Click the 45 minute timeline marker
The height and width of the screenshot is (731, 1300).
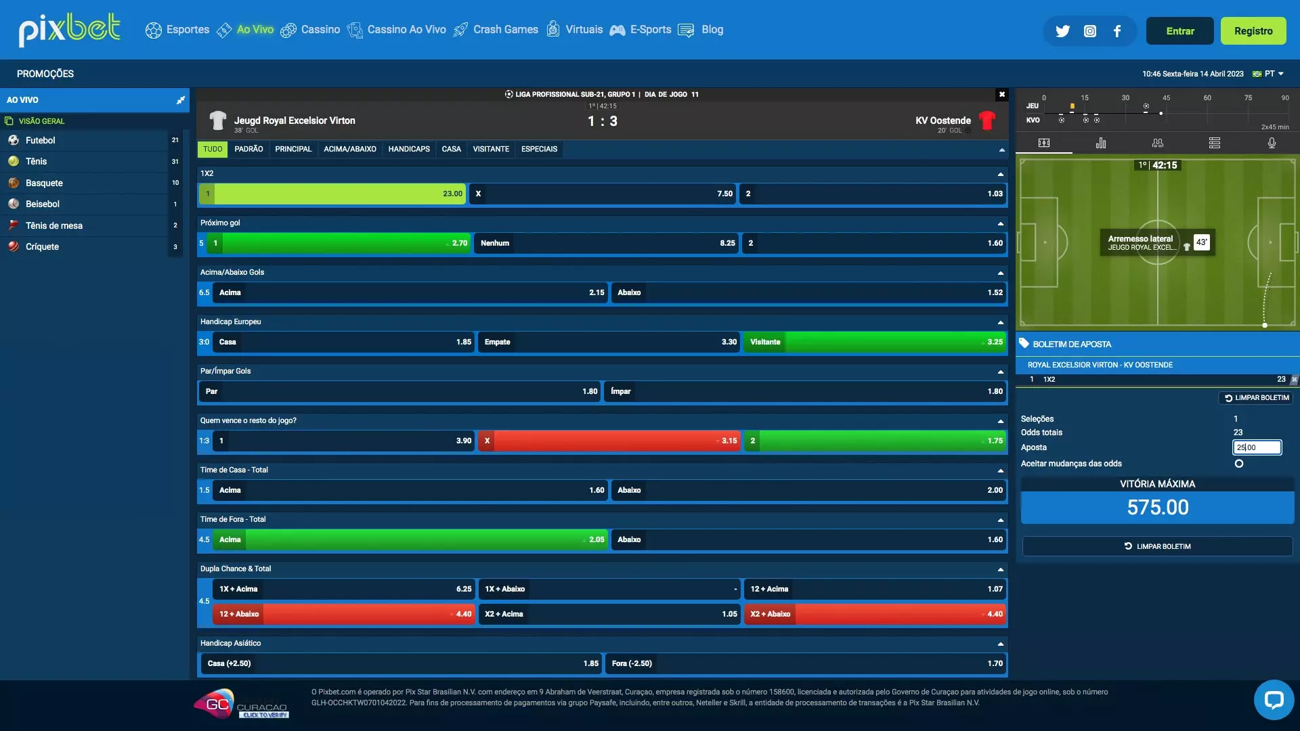coord(1166,98)
